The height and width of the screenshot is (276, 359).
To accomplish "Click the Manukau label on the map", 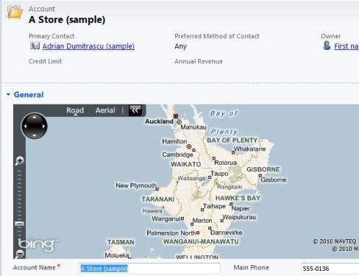I will click(x=193, y=127).
